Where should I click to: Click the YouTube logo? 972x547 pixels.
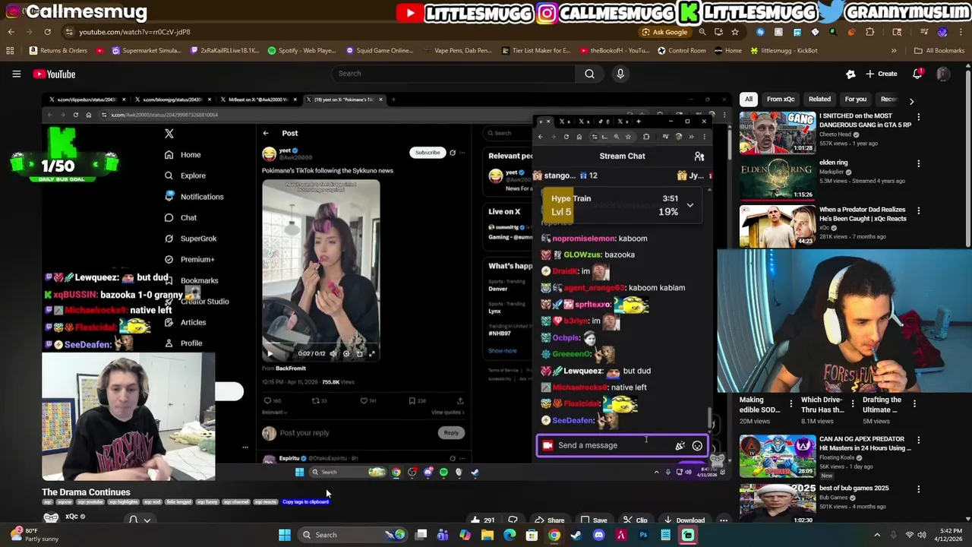(54, 74)
